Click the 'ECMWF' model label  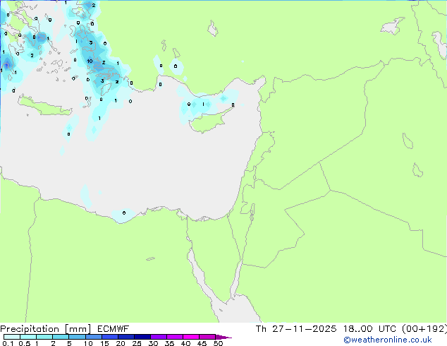pyautogui.click(x=114, y=329)
